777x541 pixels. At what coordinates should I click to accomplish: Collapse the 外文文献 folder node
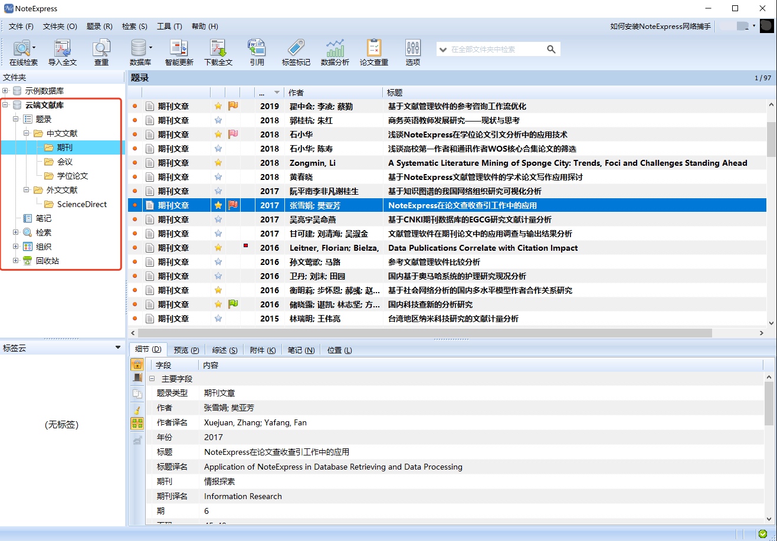27,190
